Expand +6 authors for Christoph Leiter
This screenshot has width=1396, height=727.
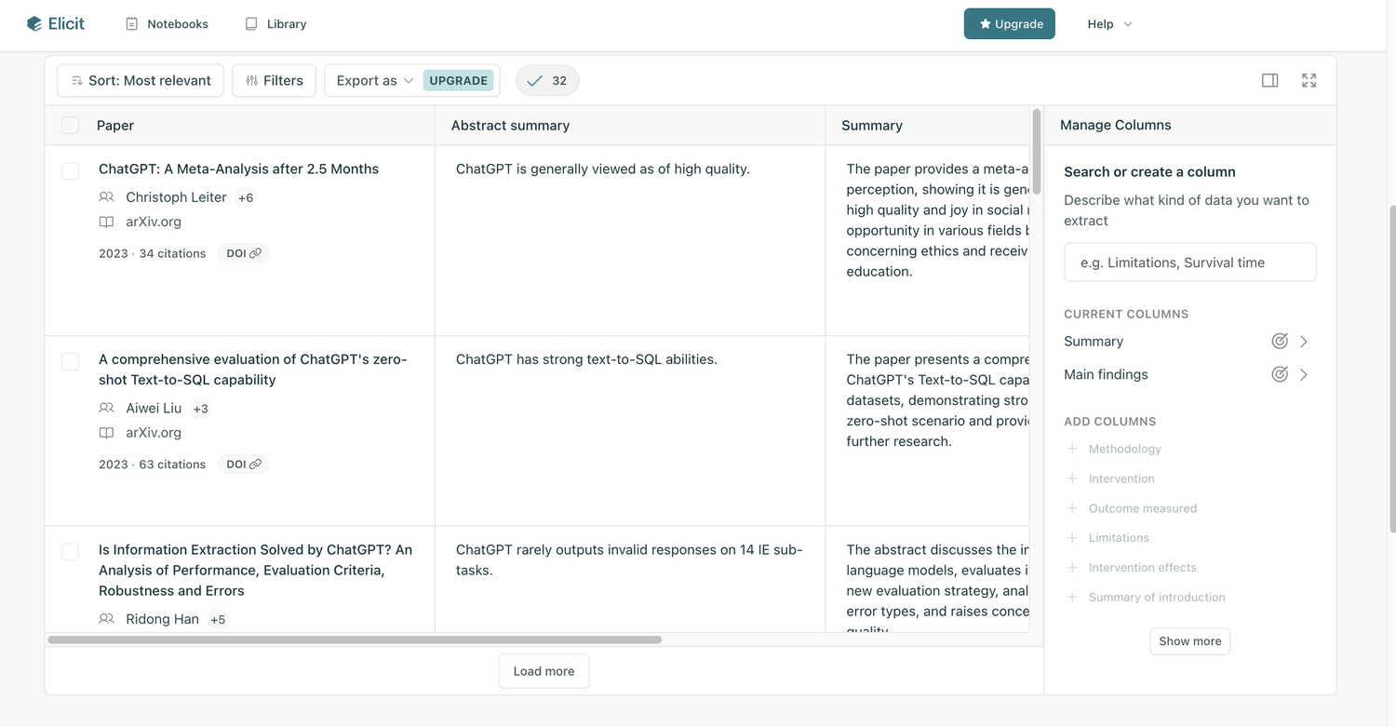[246, 197]
